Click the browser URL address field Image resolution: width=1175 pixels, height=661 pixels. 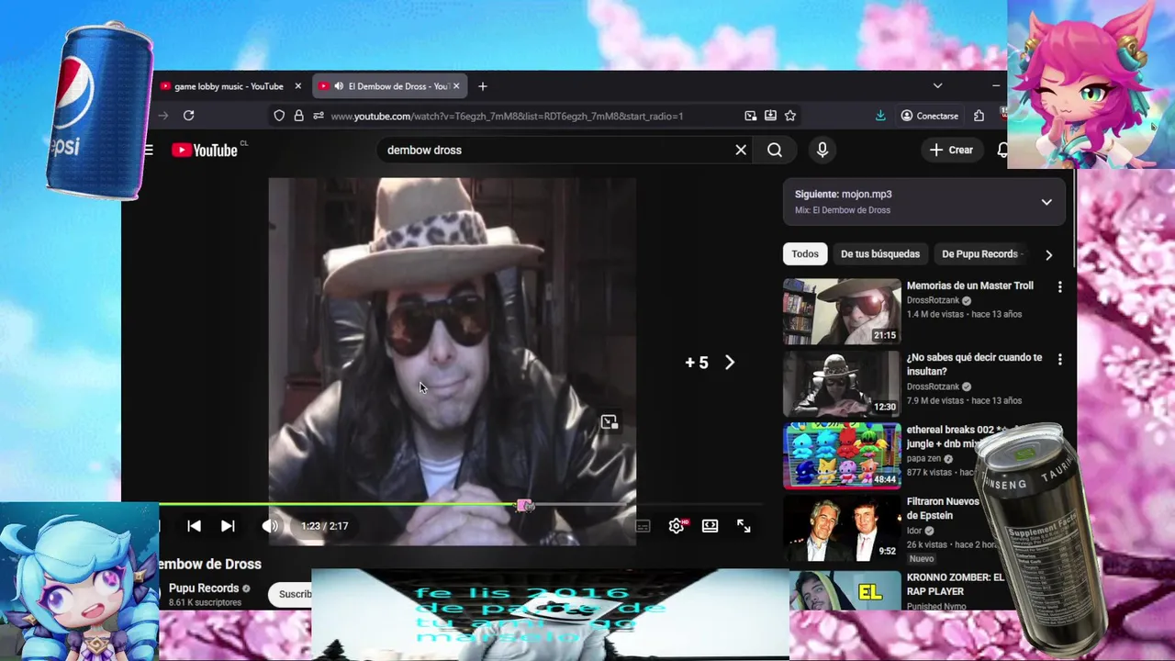507,116
